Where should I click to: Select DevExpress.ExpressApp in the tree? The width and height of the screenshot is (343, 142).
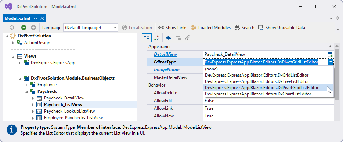coord(53,63)
